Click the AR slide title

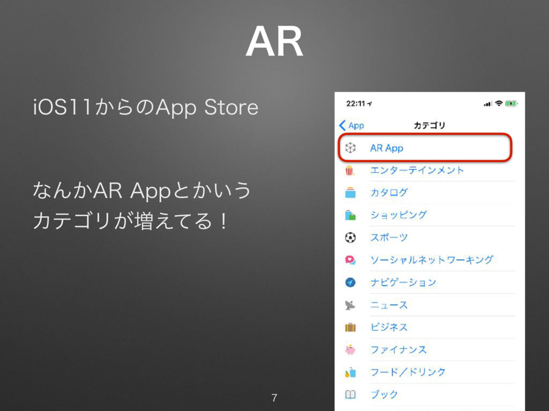click(274, 42)
